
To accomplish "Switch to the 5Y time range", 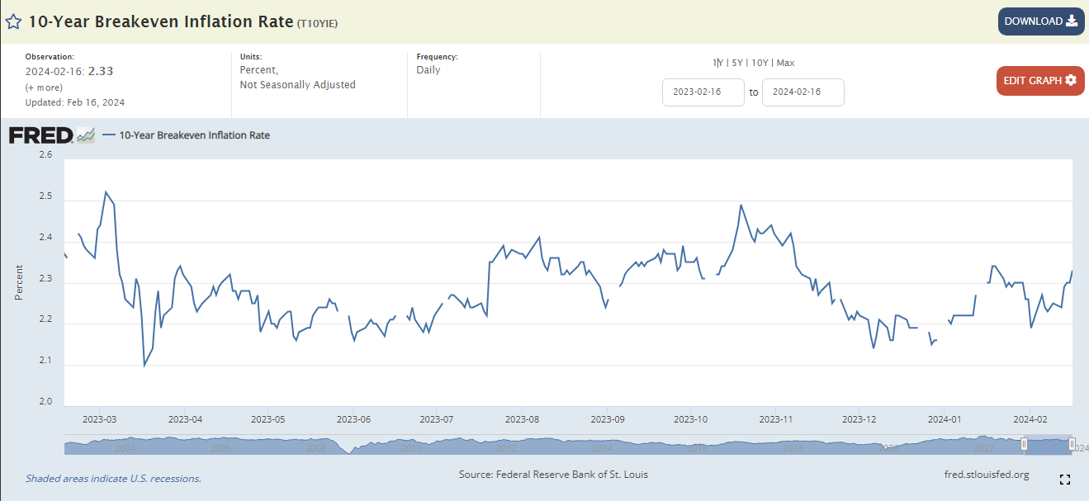I will click(737, 63).
